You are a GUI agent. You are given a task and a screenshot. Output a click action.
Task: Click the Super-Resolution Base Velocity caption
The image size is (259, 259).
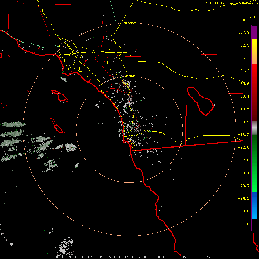(x=131, y=257)
